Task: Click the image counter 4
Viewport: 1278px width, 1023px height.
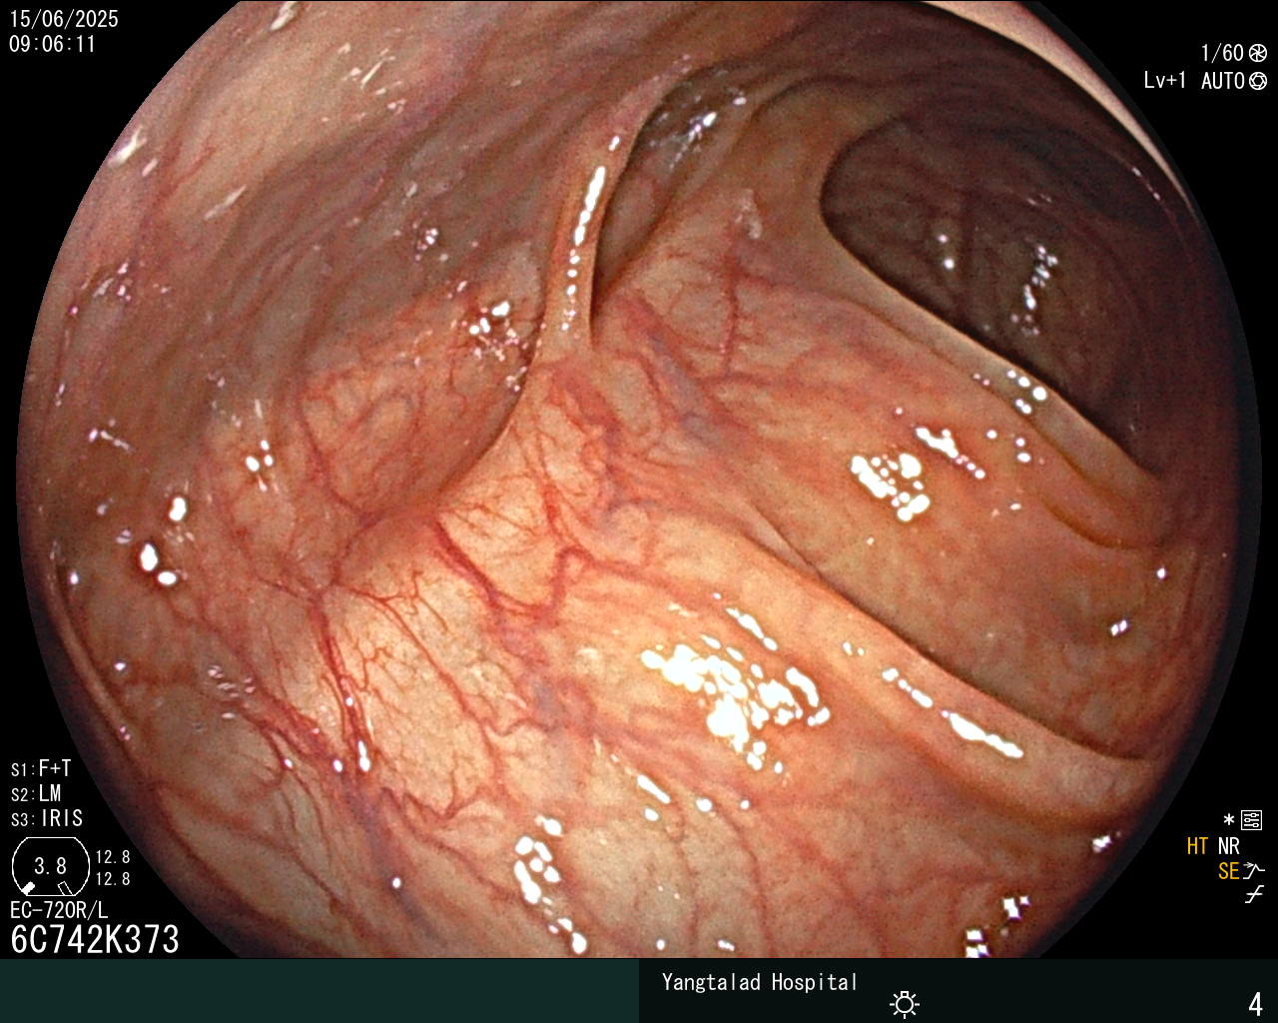Action: pyautogui.click(x=1255, y=1003)
